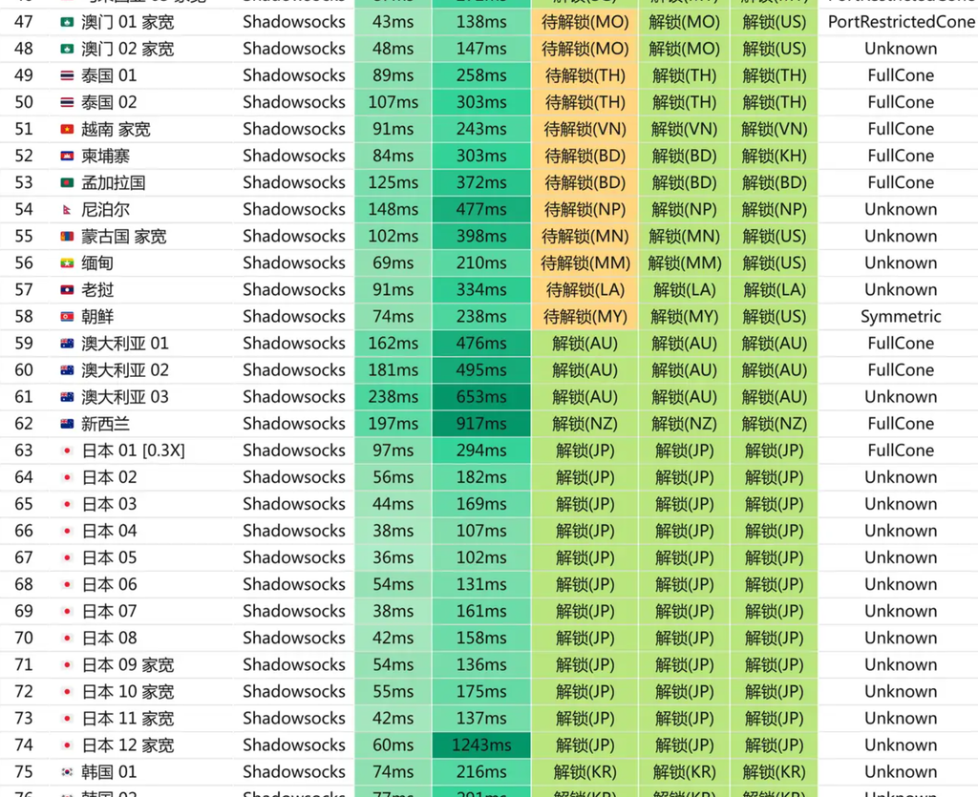Viewport: 978px width, 797px height.
Task: Select the node name 蒙古国 家宽
Action: coord(124,236)
